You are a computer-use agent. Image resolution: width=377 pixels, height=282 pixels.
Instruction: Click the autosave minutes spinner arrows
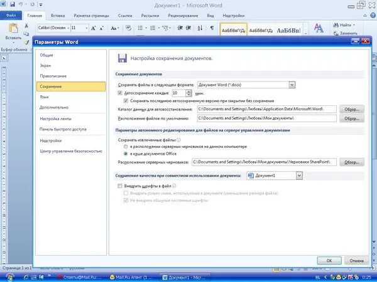[189, 93]
